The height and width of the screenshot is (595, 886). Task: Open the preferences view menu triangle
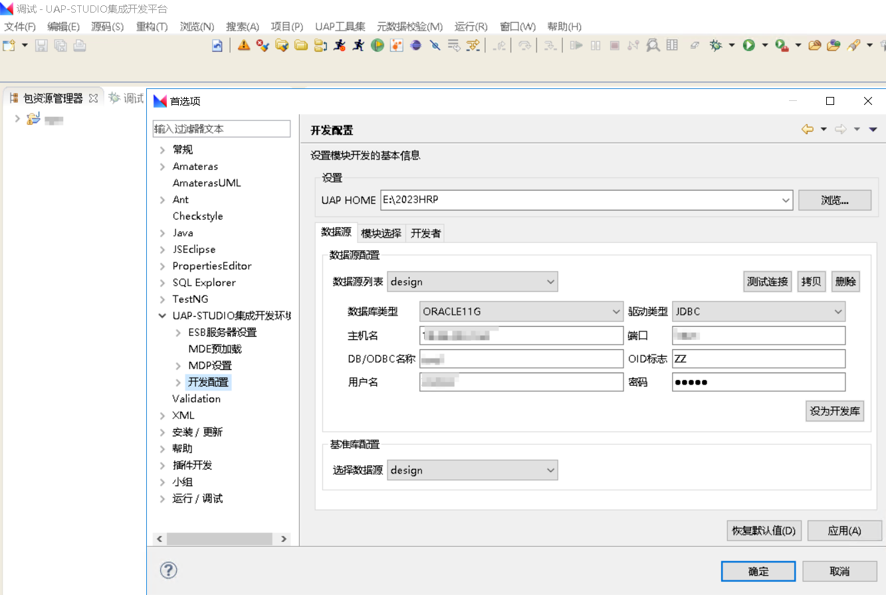pos(873,129)
